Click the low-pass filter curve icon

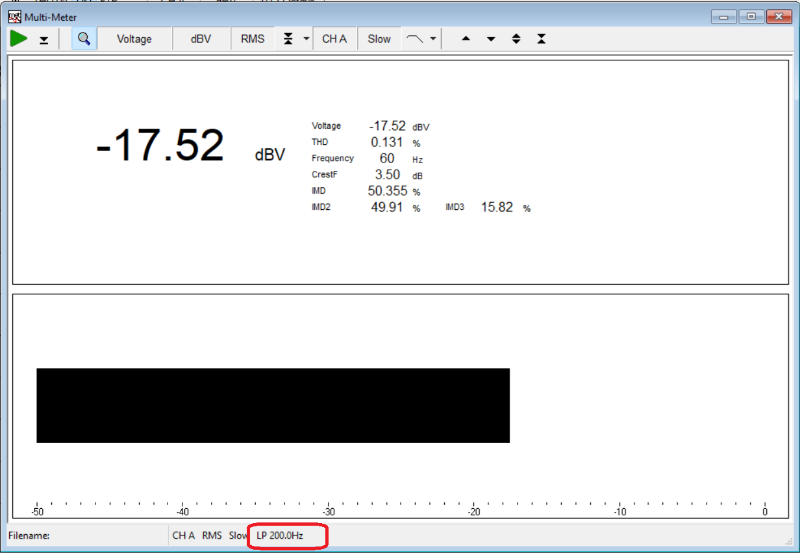(x=414, y=39)
